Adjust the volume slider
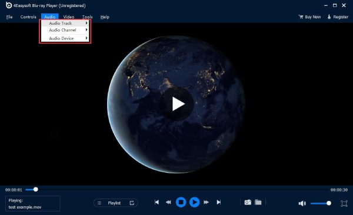The image size is (353, 215). [321, 203]
